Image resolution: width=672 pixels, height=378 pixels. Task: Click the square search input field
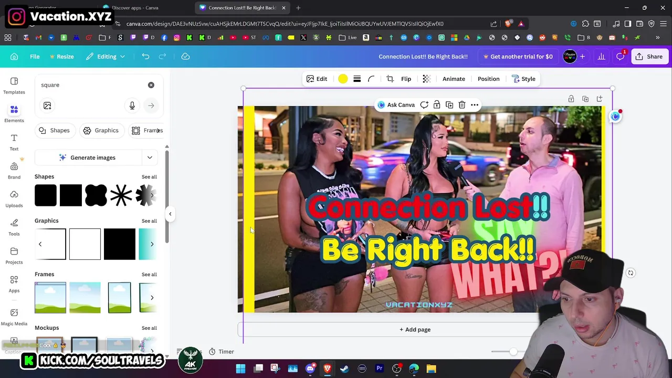click(92, 85)
